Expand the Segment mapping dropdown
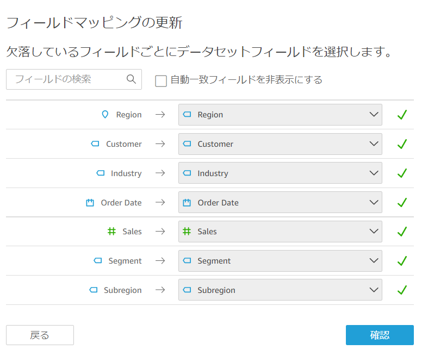The image size is (428, 356). (x=280, y=261)
